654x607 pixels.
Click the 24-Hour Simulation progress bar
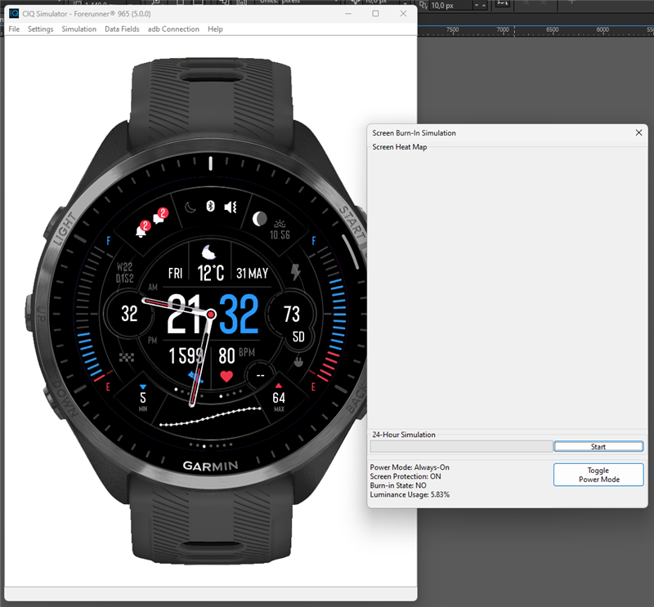click(x=461, y=447)
